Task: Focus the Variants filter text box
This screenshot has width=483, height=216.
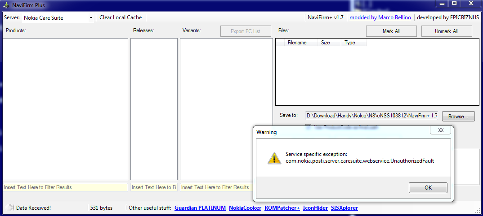Action: (217, 187)
